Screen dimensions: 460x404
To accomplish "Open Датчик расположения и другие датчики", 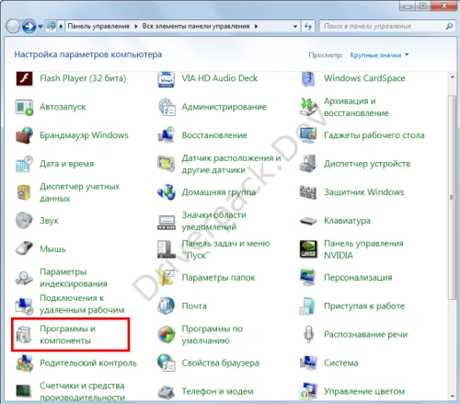I will (231, 164).
